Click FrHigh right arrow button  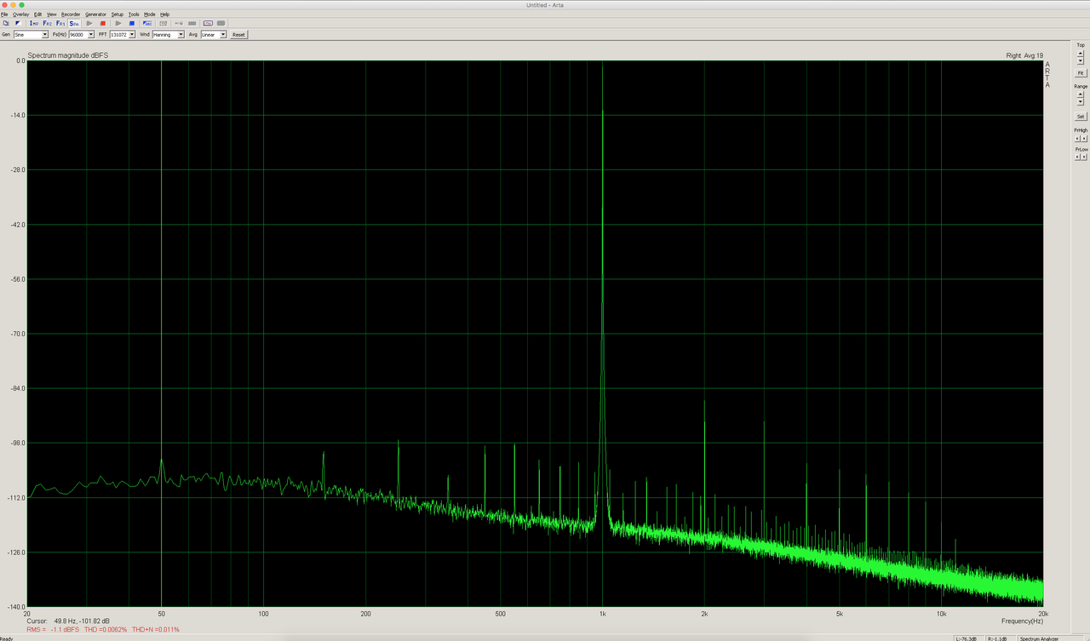[1084, 138]
